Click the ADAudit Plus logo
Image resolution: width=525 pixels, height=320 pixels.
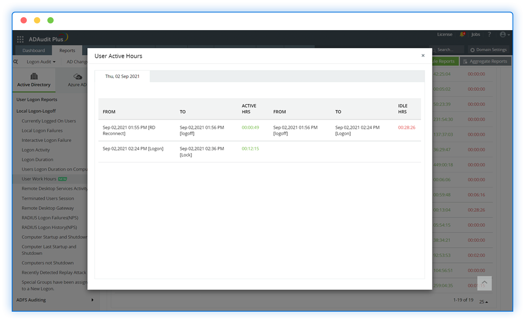48,38
